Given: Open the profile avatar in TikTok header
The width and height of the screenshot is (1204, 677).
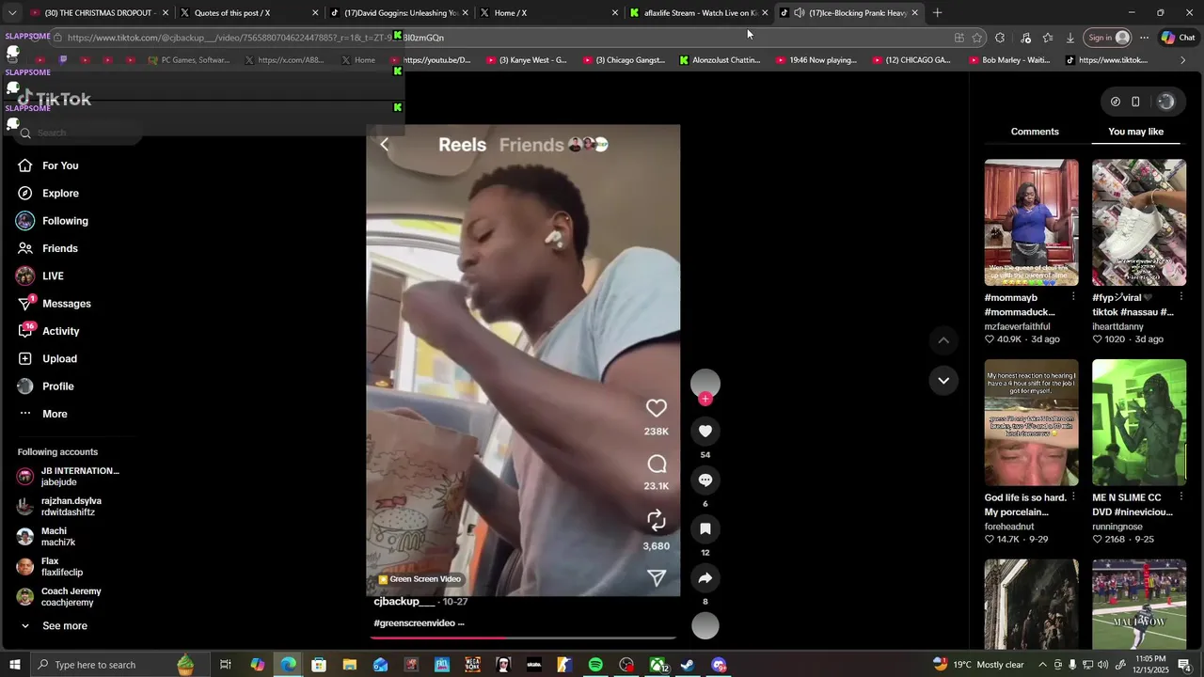Looking at the screenshot, I should (x=1166, y=102).
